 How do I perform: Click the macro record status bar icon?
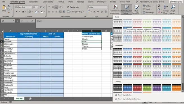click(10, 102)
